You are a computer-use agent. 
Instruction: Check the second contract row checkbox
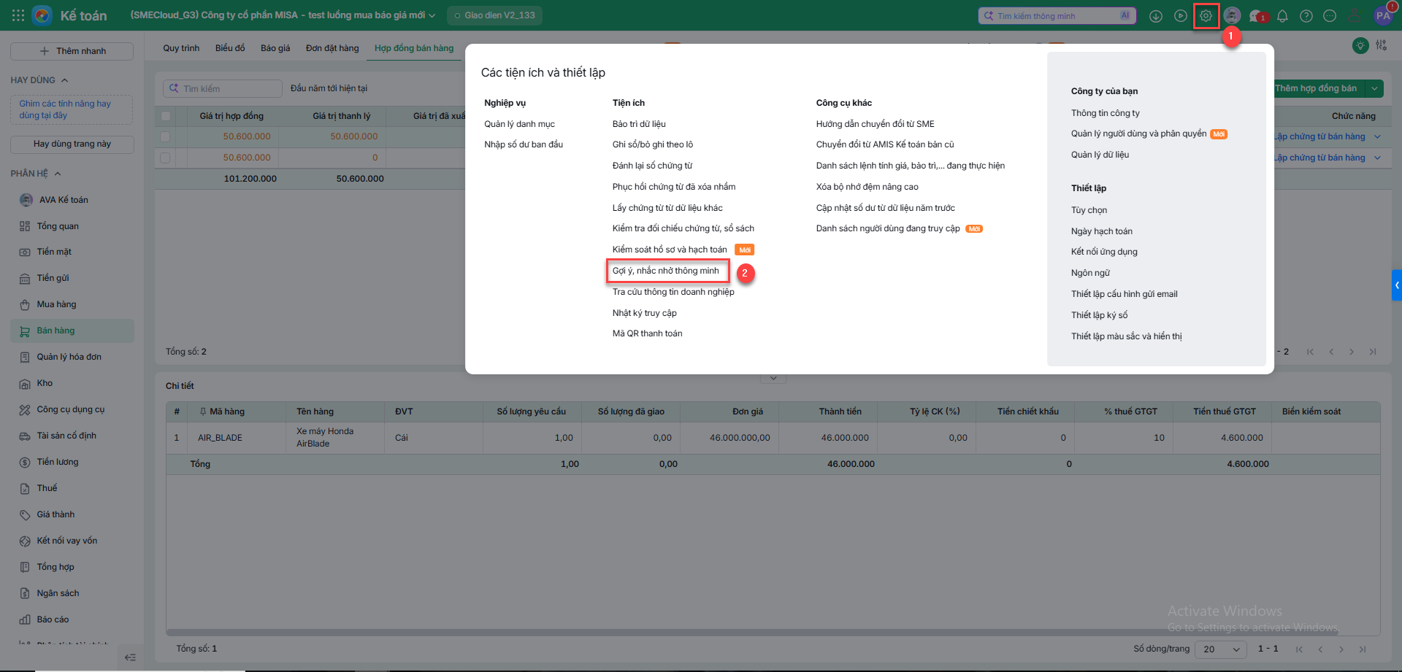pos(165,158)
